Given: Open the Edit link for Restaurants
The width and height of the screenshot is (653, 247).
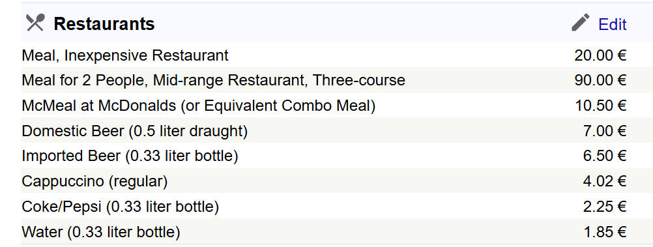Looking at the screenshot, I should coord(612,24).
